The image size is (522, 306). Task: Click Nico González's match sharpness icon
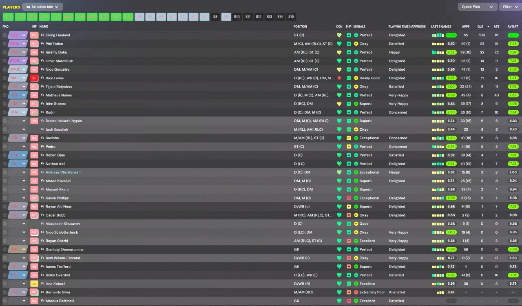(349, 69)
